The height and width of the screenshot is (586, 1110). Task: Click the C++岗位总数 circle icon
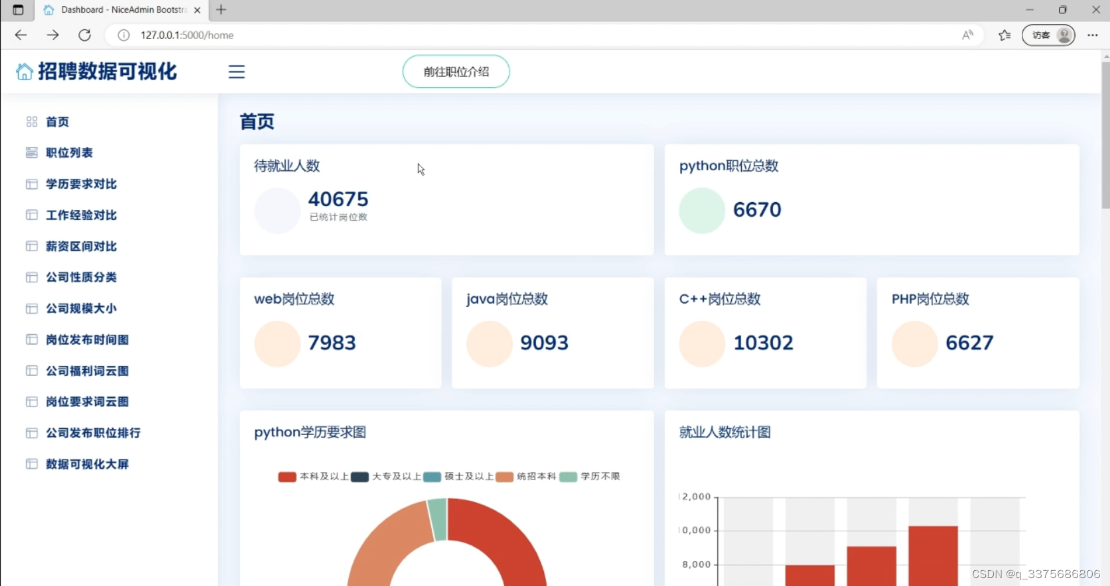[x=702, y=343]
